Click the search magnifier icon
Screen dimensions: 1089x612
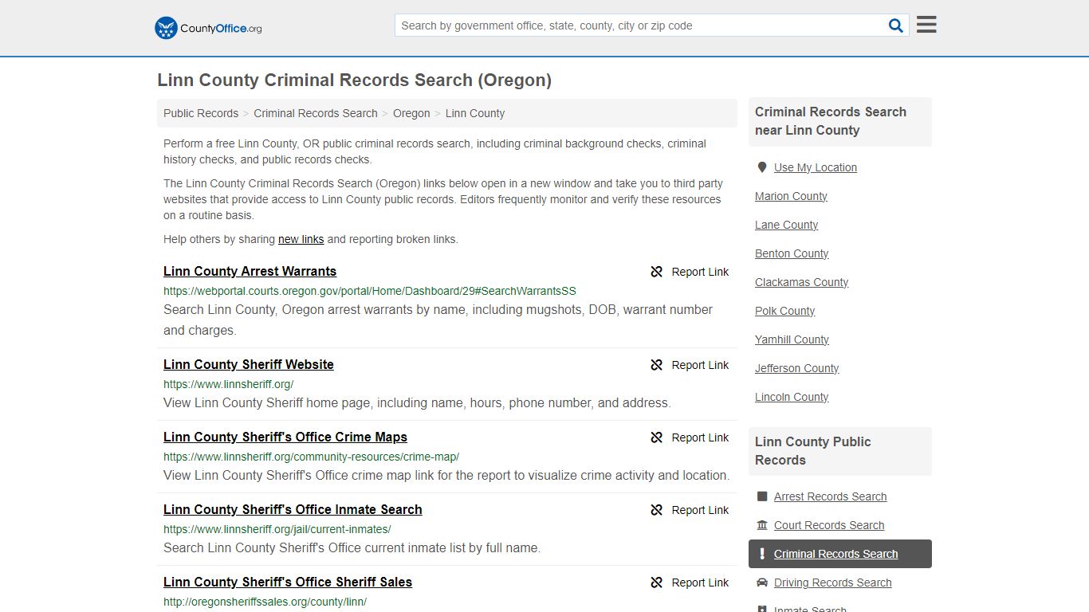click(896, 25)
